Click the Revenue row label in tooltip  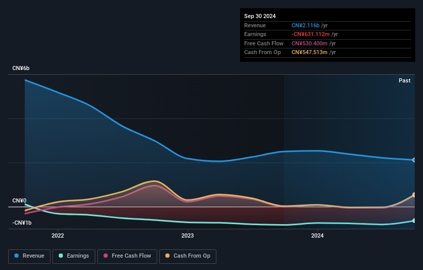255,25
